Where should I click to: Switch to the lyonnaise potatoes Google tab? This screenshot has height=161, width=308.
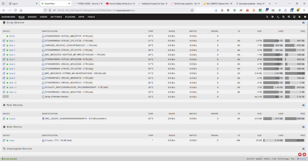[250, 3]
